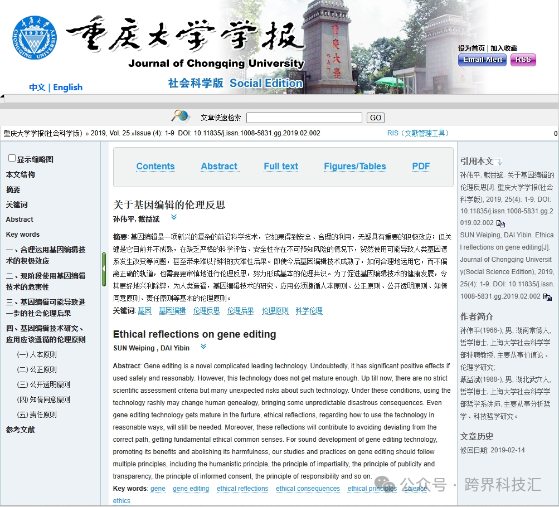Screen dimensions: 559x507
Task: Open the PDF tab
Action: [421, 167]
